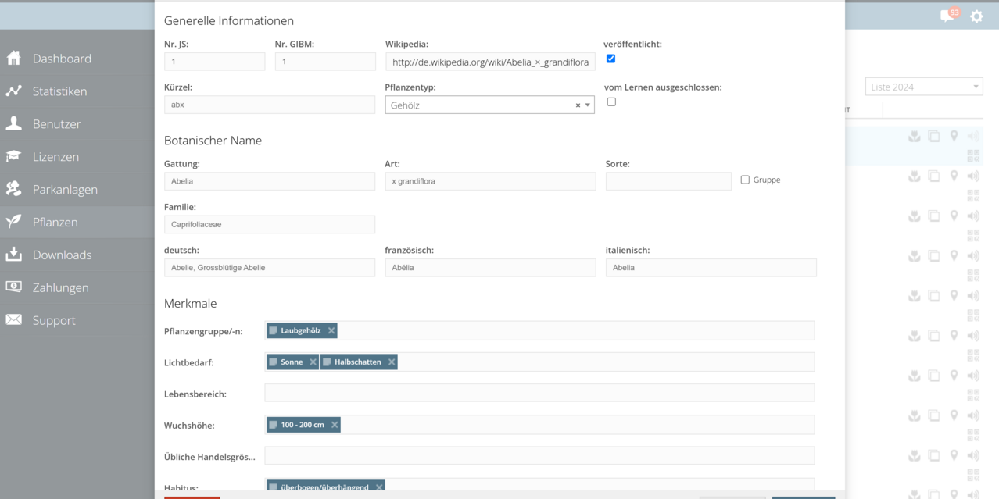Click the französisch name field
Viewport: 999px width, 499px height.
pos(490,267)
